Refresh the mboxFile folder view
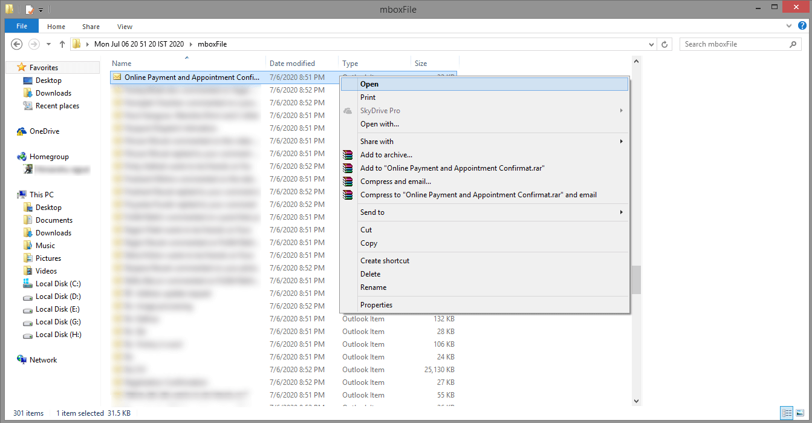This screenshot has height=423, width=812. click(664, 44)
